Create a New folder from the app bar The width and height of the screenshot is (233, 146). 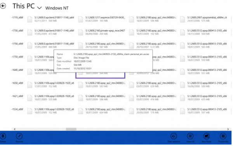[207, 138]
